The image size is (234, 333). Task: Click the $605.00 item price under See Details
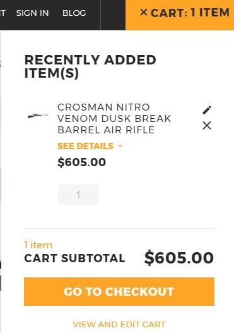tap(82, 162)
